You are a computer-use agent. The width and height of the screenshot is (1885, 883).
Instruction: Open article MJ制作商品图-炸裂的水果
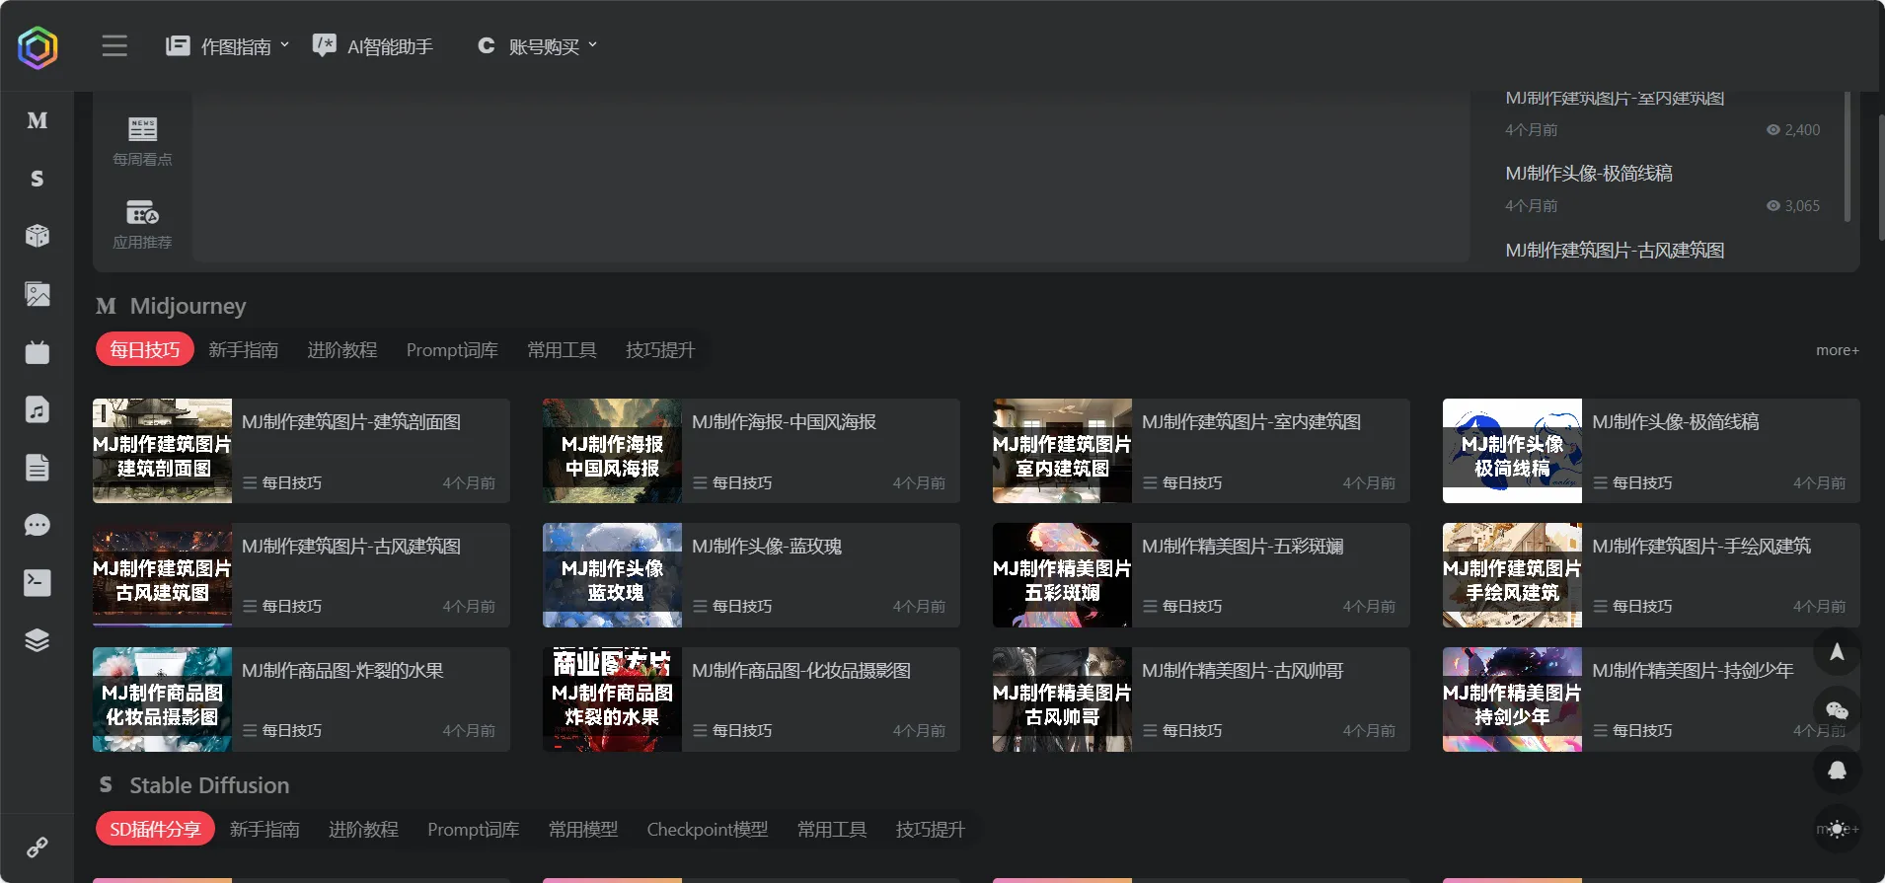[x=342, y=671]
